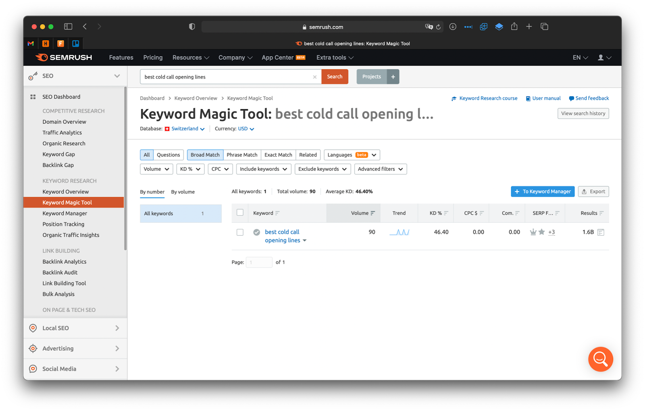Open the Pricing nav item
The width and height of the screenshot is (645, 411).
point(153,58)
